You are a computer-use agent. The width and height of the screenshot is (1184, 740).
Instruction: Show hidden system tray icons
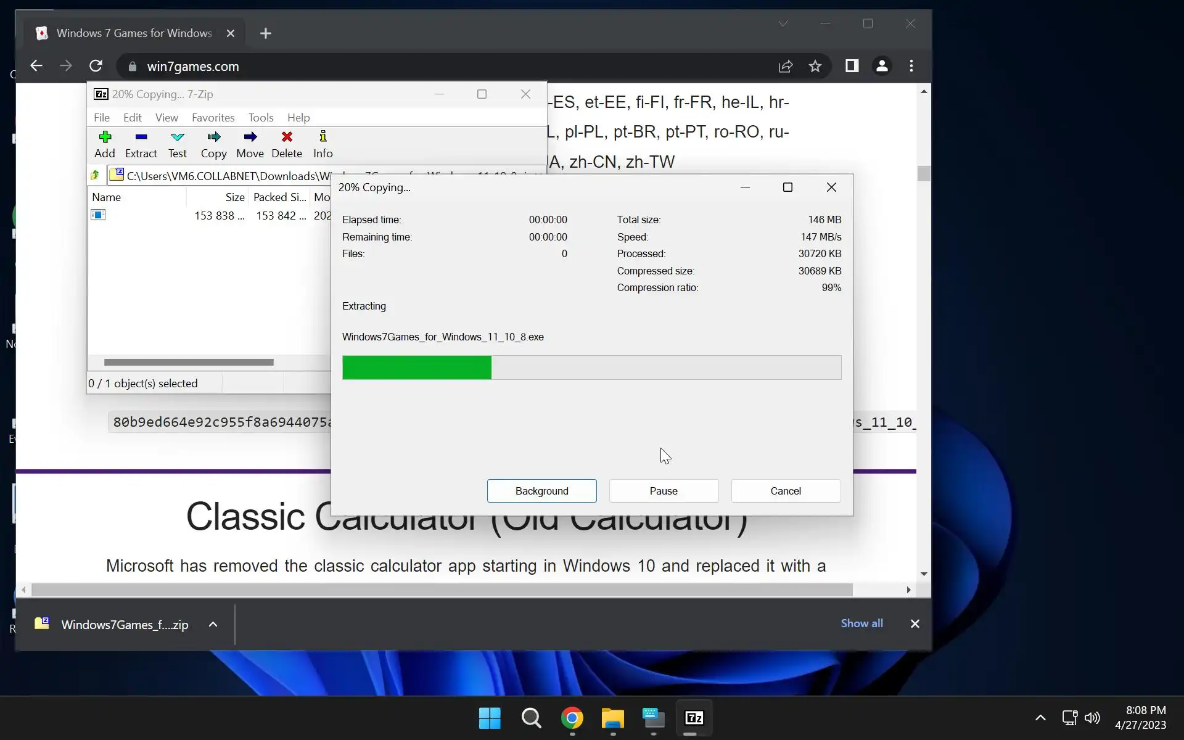(x=1040, y=717)
